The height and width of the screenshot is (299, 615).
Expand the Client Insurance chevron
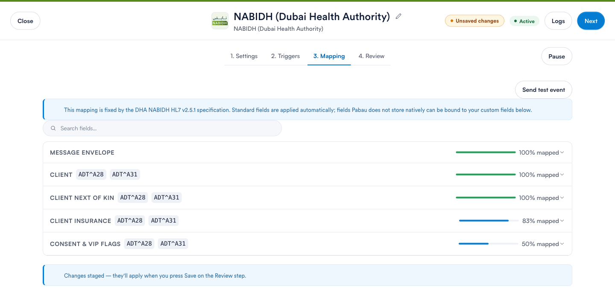[562, 221]
